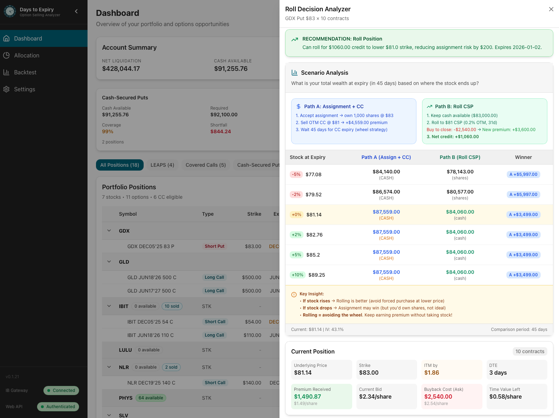
Task: Click the Shortfall $844.24 value
Action: click(221, 131)
